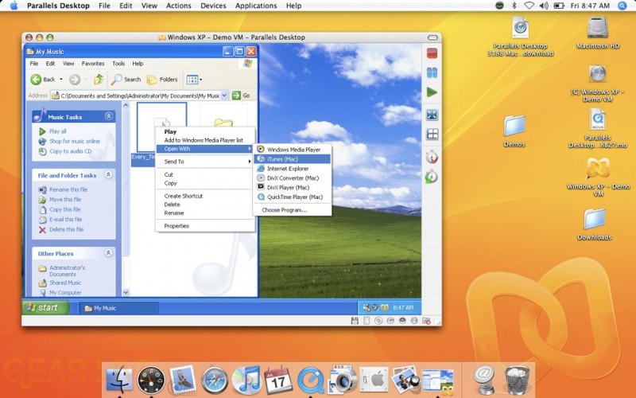This screenshot has width=636, height=398.
Task: Open Finder from the Dock
Action: pos(119,380)
